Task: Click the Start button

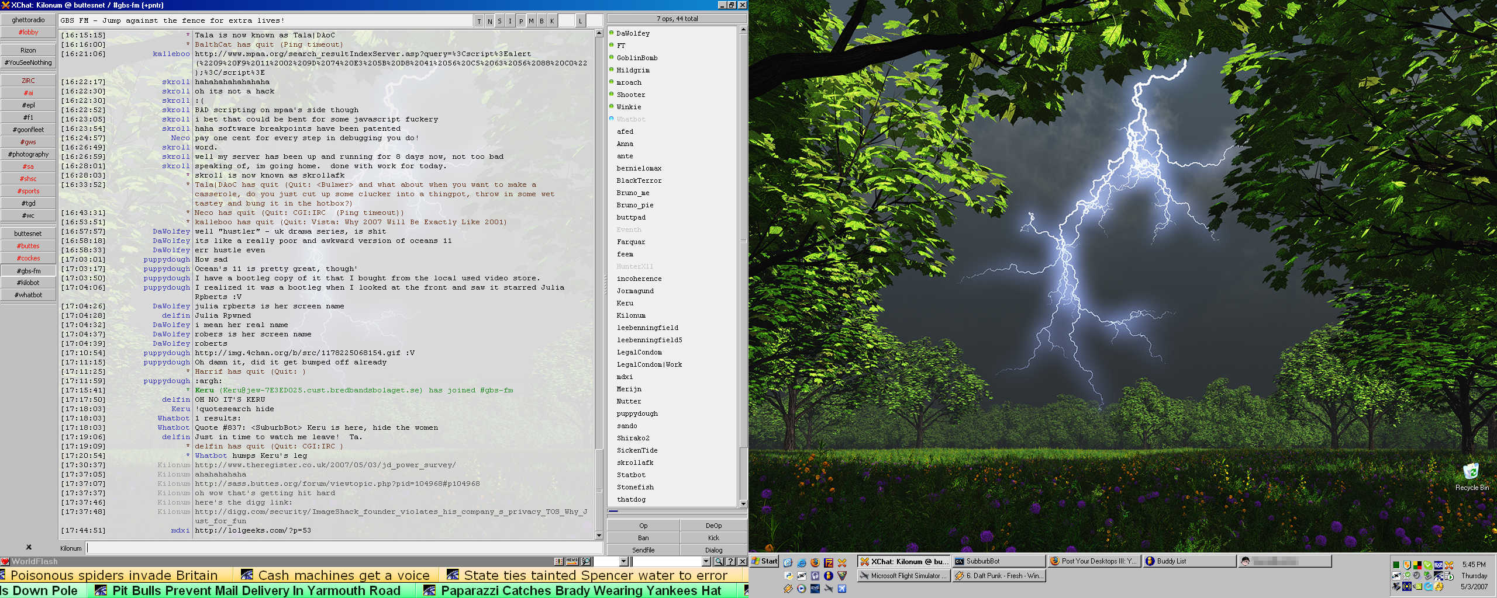Action: (764, 561)
